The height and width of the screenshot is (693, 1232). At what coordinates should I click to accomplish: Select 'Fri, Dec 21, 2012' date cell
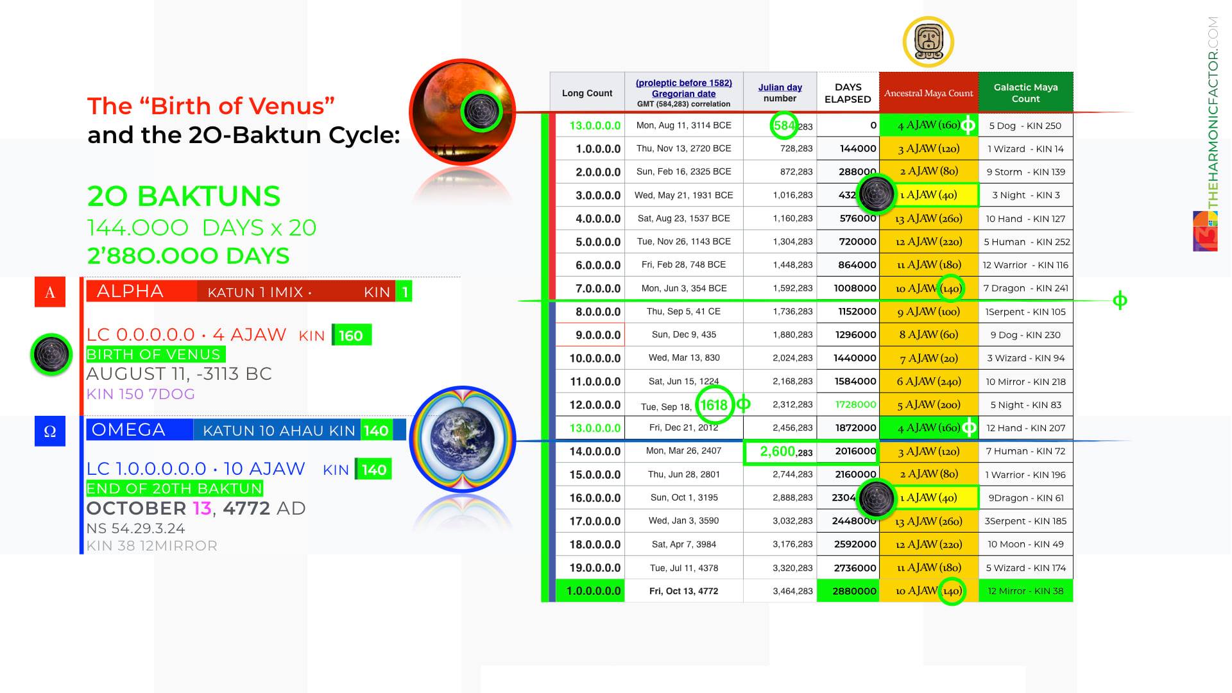(x=684, y=427)
